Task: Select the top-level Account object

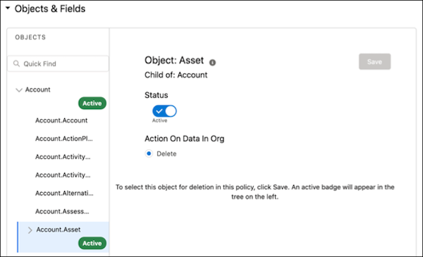Action: (x=38, y=89)
